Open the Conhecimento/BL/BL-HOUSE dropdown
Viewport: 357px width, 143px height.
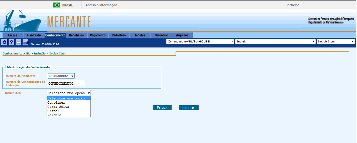[200, 41]
